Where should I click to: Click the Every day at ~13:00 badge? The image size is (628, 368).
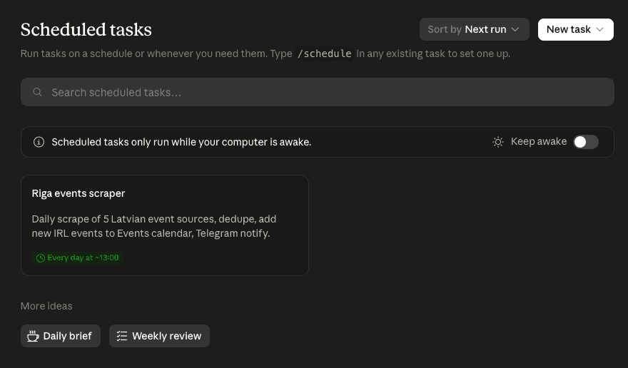78,258
